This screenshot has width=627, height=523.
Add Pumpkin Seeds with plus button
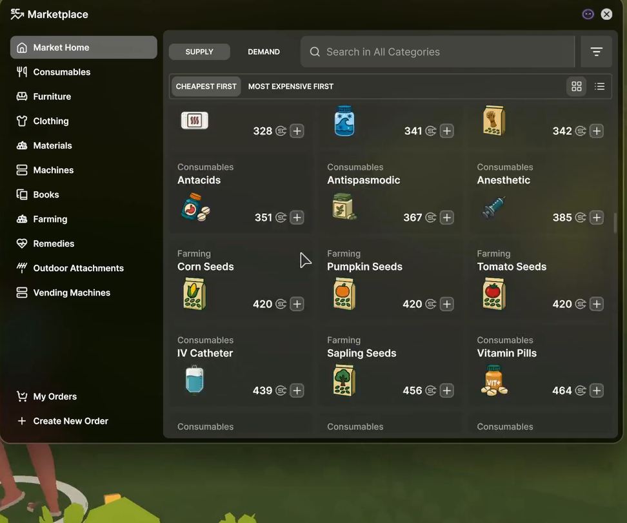446,303
